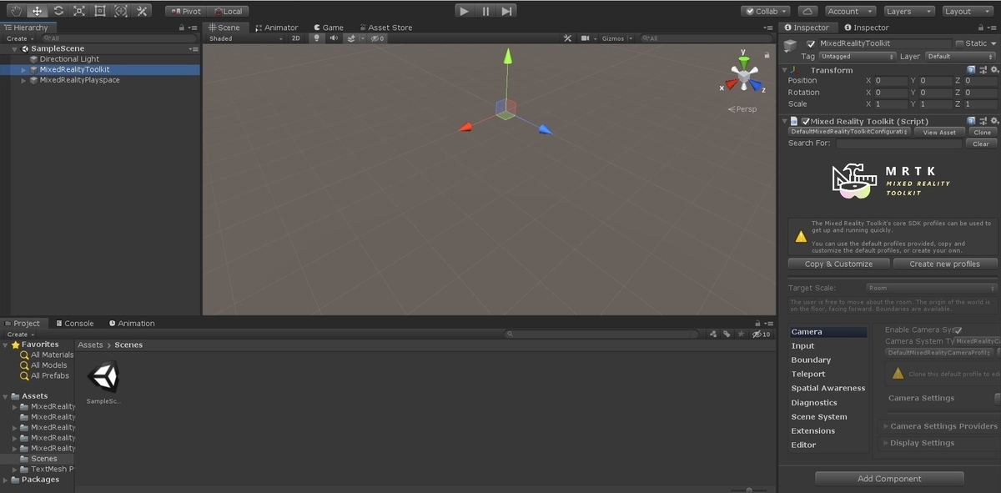Click the GameObject cube icon in Inspector
Image resolution: width=1001 pixels, height=493 pixels.
coord(790,47)
